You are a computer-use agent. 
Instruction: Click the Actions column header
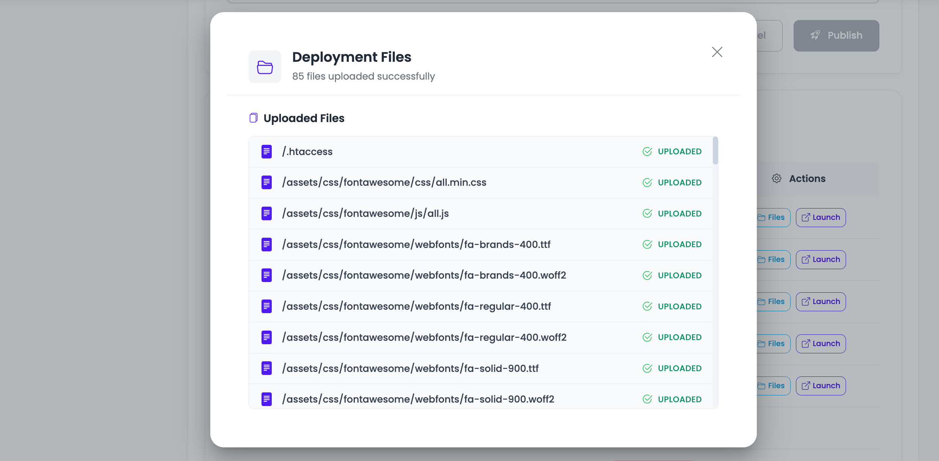(x=807, y=179)
